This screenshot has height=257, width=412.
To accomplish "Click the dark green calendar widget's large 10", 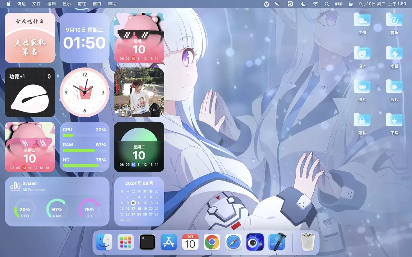I will (x=139, y=155).
